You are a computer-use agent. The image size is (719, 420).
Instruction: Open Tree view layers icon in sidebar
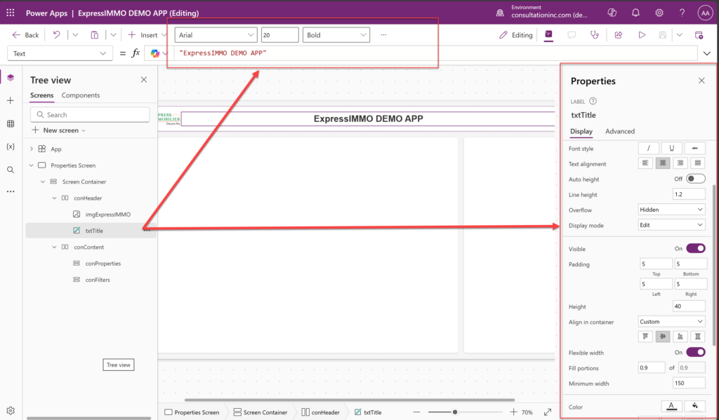click(11, 77)
